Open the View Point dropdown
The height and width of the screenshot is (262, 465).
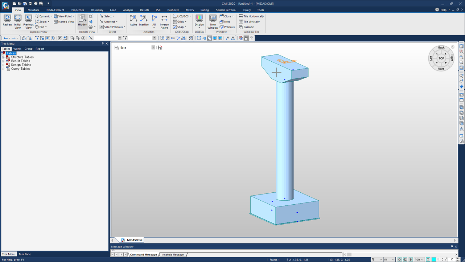coord(64,16)
